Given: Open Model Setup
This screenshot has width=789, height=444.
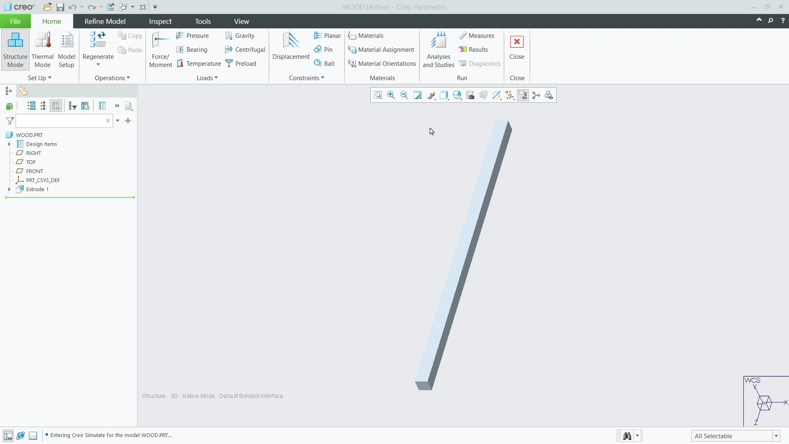Looking at the screenshot, I should (67, 50).
